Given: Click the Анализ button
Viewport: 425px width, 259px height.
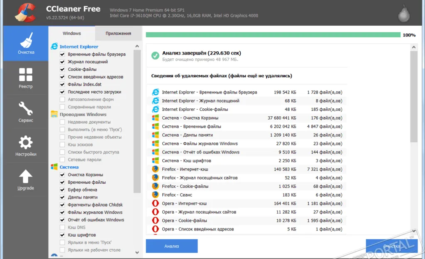Looking at the screenshot, I should pos(171,246).
